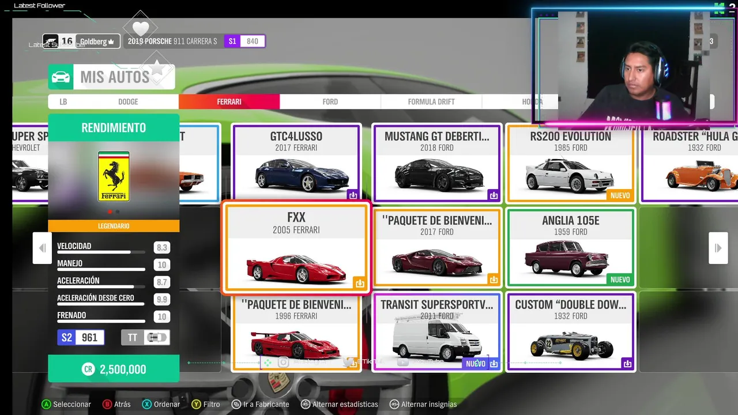Click the Frenado stat value 10
Viewport: 738px width, 415px height.
(162, 317)
